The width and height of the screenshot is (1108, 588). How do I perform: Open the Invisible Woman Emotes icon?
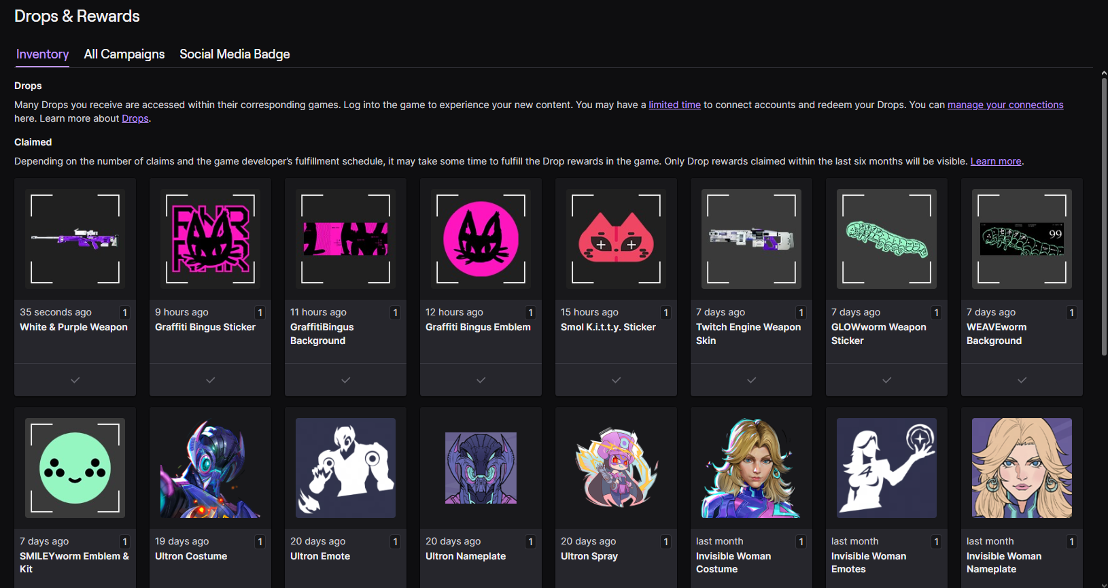886,468
